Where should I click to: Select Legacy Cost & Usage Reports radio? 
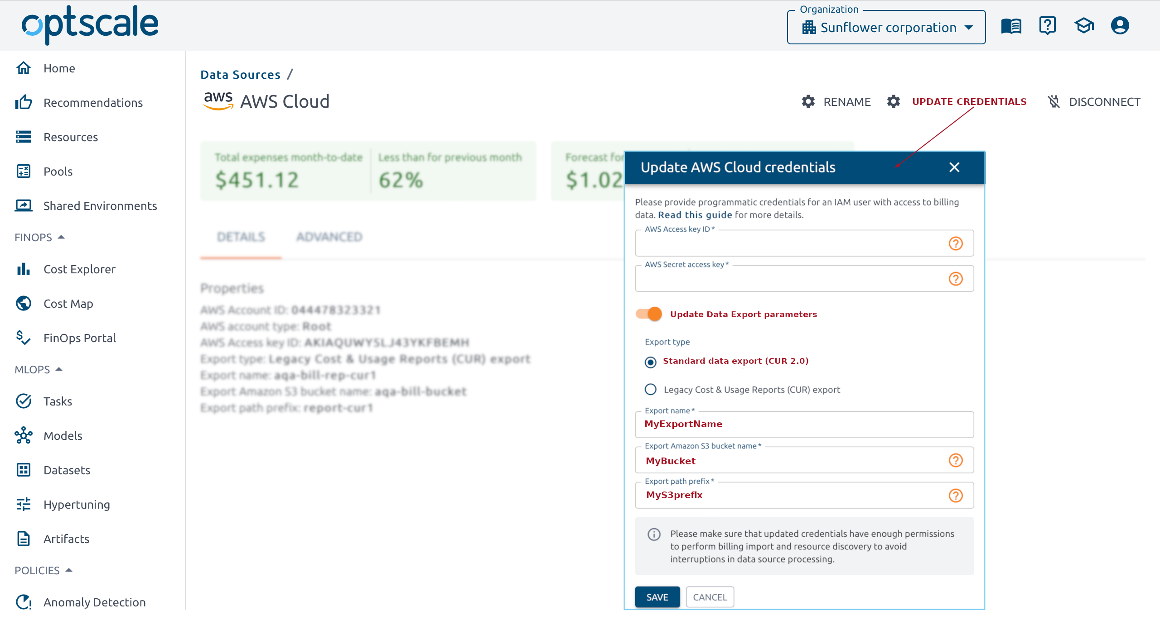coord(651,389)
